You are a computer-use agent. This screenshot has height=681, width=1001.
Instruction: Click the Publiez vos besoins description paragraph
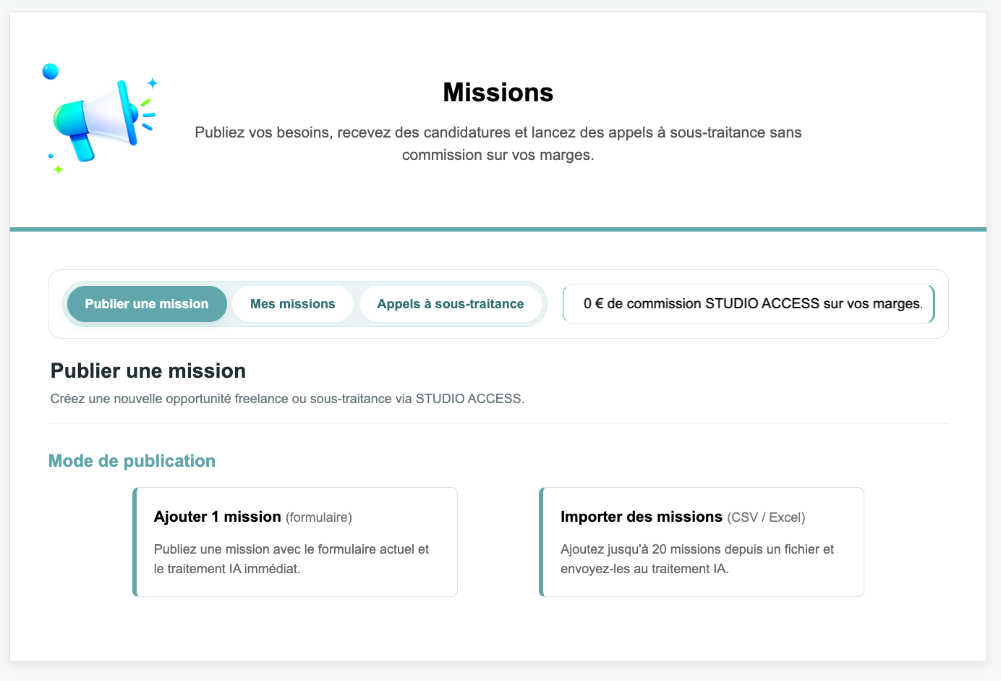pyautogui.click(x=498, y=143)
